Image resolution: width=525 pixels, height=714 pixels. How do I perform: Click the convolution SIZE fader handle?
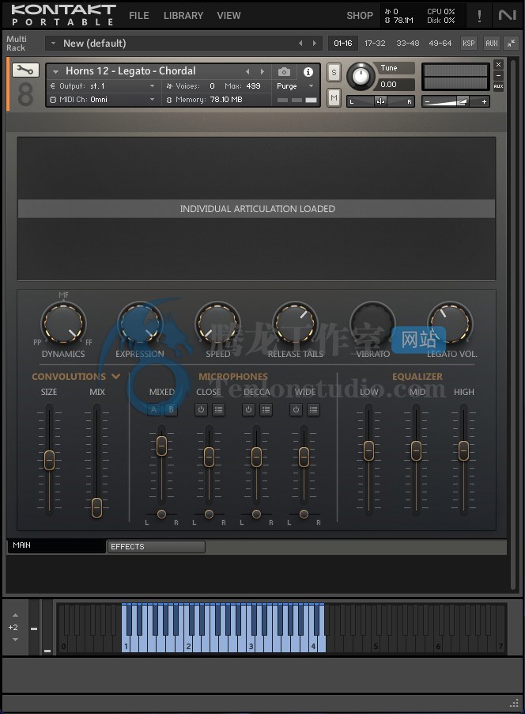(x=49, y=460)
